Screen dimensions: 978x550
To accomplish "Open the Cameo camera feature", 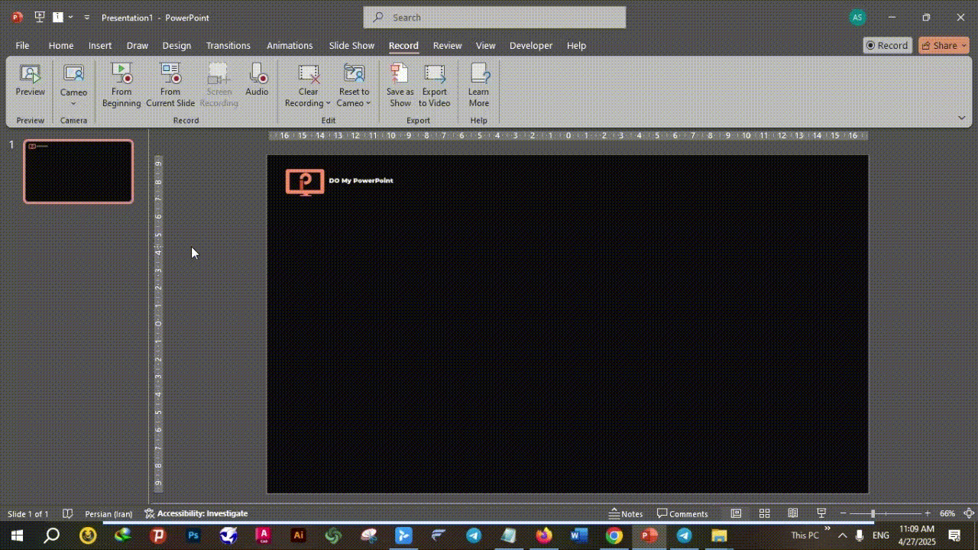I will 73,76.
